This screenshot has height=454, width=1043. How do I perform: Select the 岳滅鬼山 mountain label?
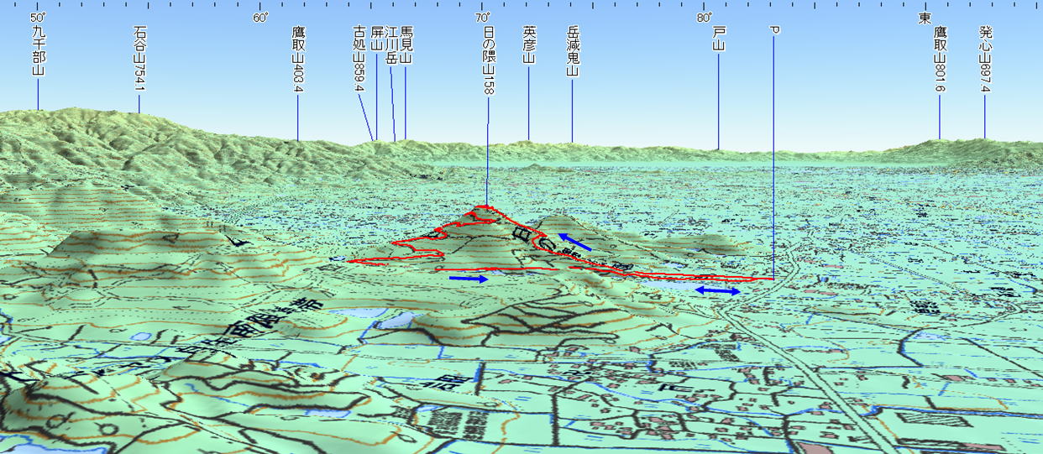[573, 50]
